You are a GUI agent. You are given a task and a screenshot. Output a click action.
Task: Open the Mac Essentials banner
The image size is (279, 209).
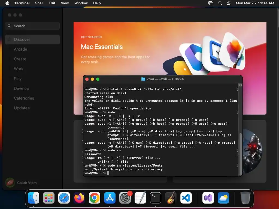point(170,49)
